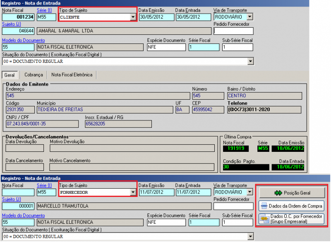Viewport: 331px width, 242px height.
Task: Click Série (I) link in upper window
Action: pos(44,10)
